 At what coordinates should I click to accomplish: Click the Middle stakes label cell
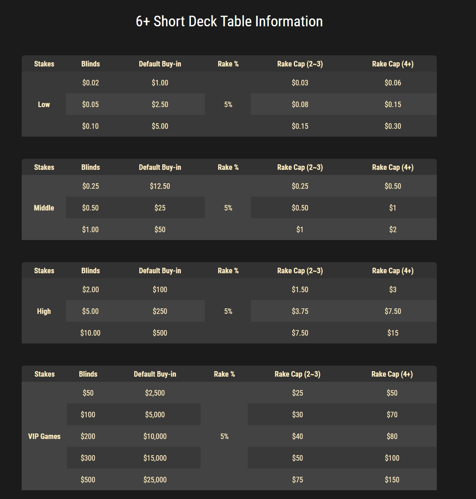tap(44, 208)
